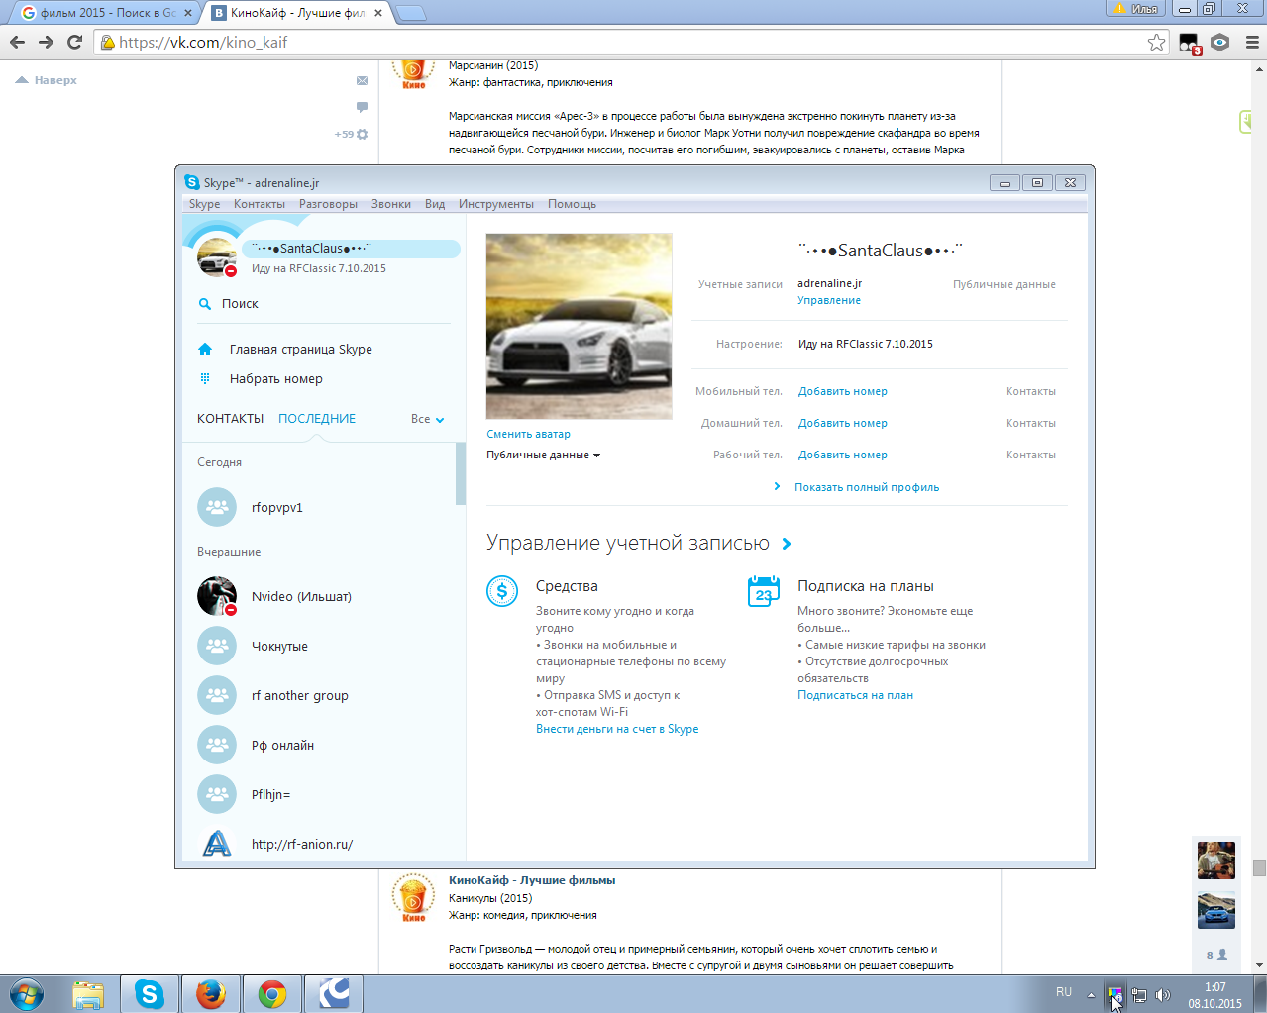
Task: Click the Рф онлайн group avatar icon
Action: coord(217,745)
